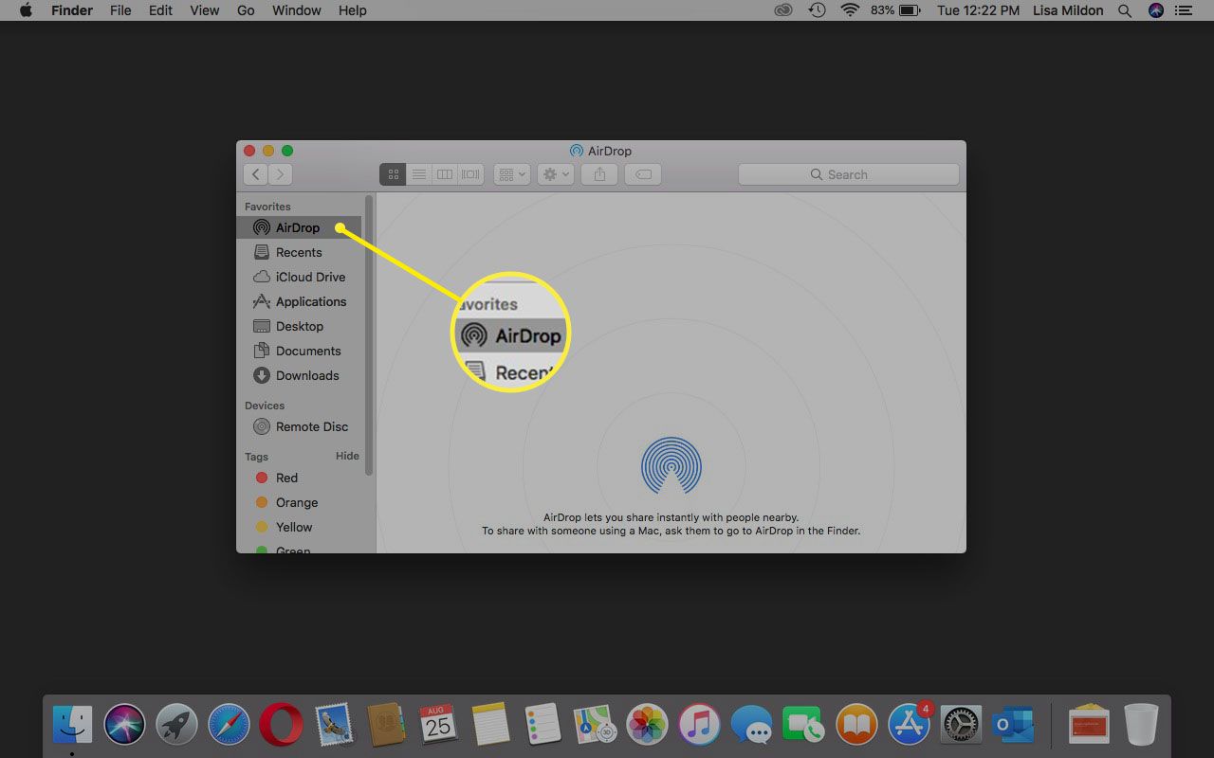Viewport: 1214px width, 758px height.
Task: Open the Action gear dropdown
Action: coord(556,174)
